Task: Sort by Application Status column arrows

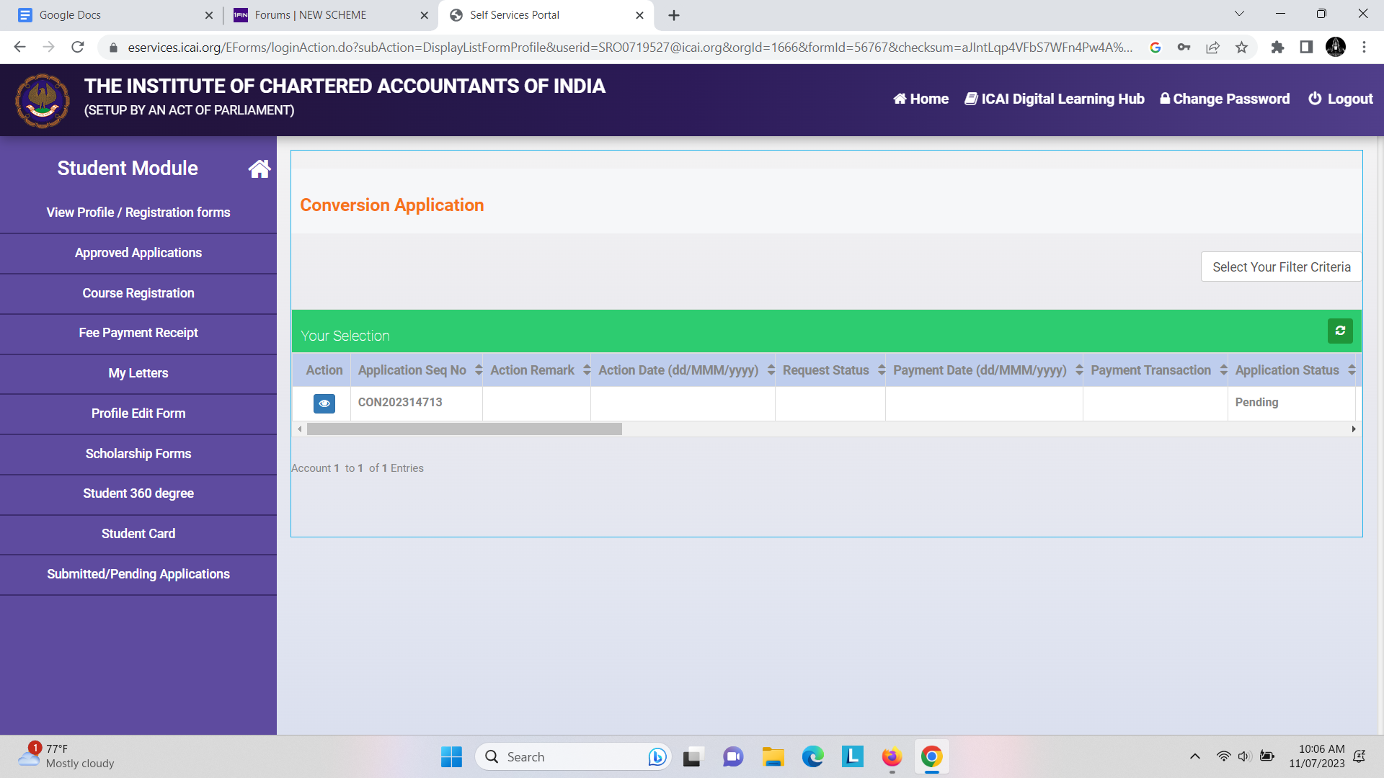Action: (1352, 370)
